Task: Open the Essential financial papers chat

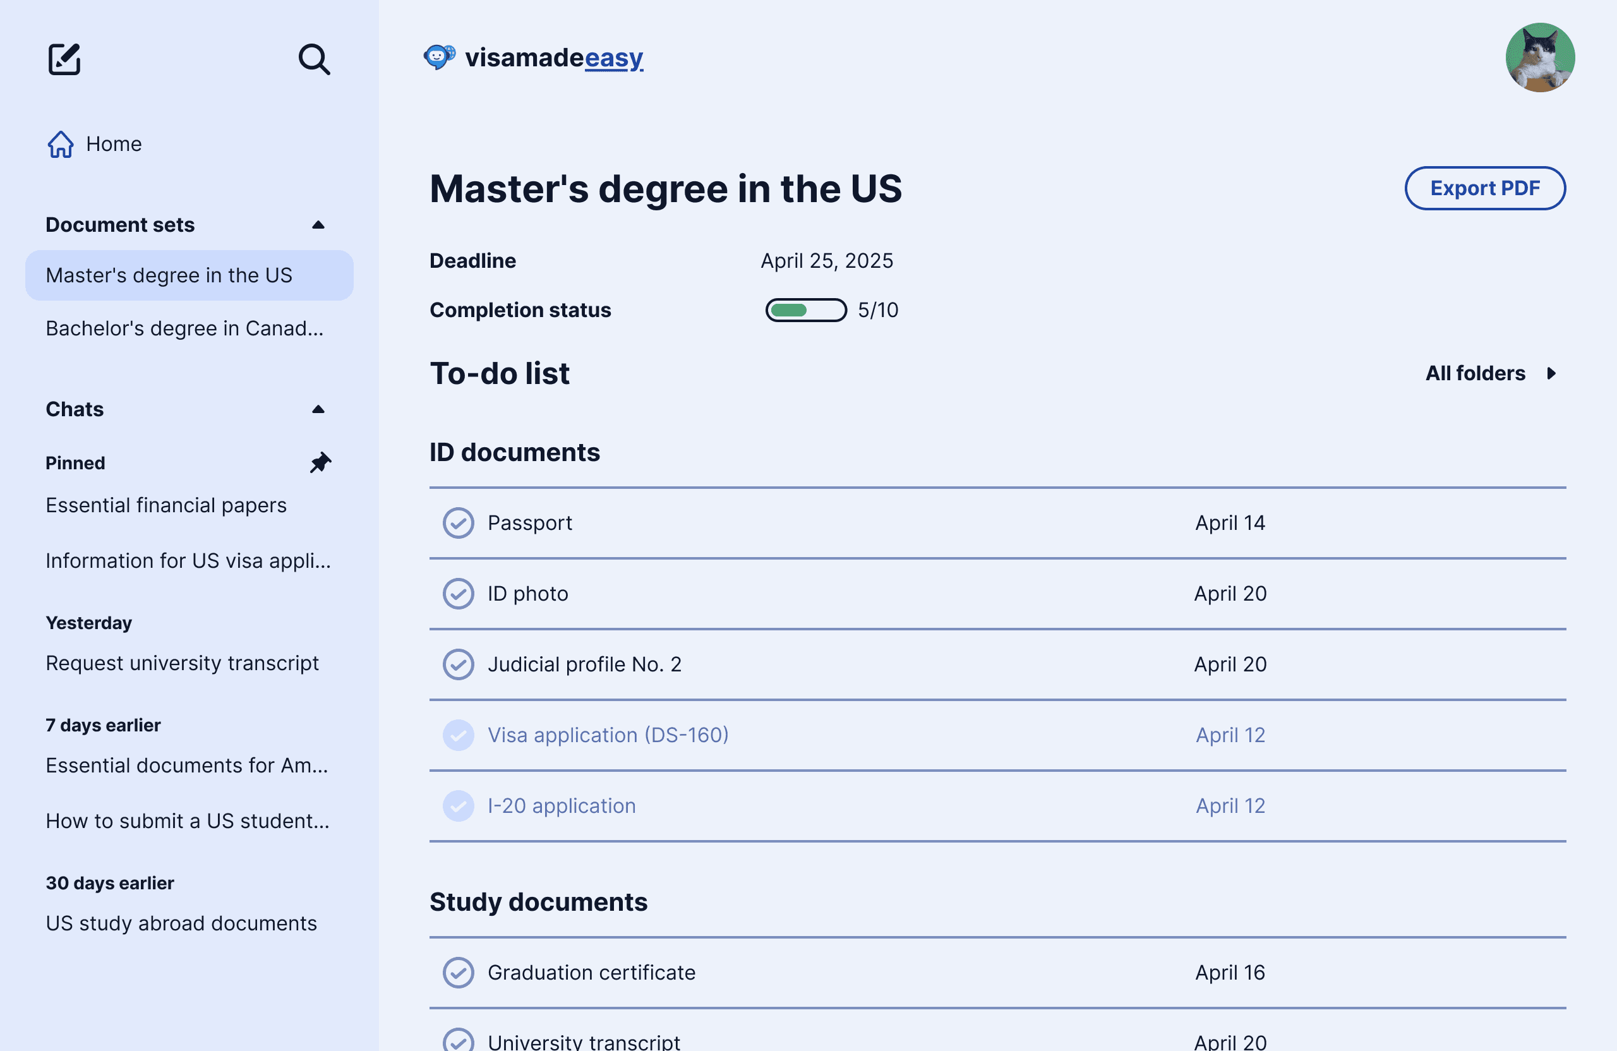Action: coord(167,505)
